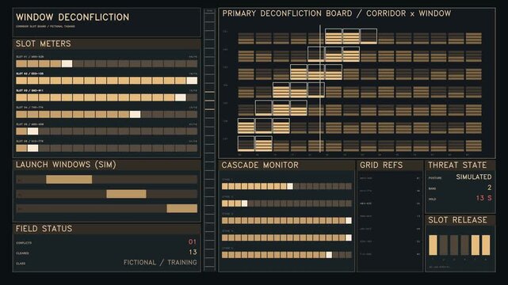
Task: Click the WINDOW DECONFLICTION title
Action: tap(73, 17)
